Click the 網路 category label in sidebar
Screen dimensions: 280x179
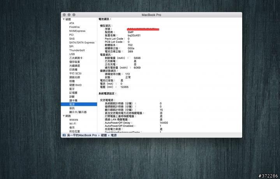click(68, 116)
